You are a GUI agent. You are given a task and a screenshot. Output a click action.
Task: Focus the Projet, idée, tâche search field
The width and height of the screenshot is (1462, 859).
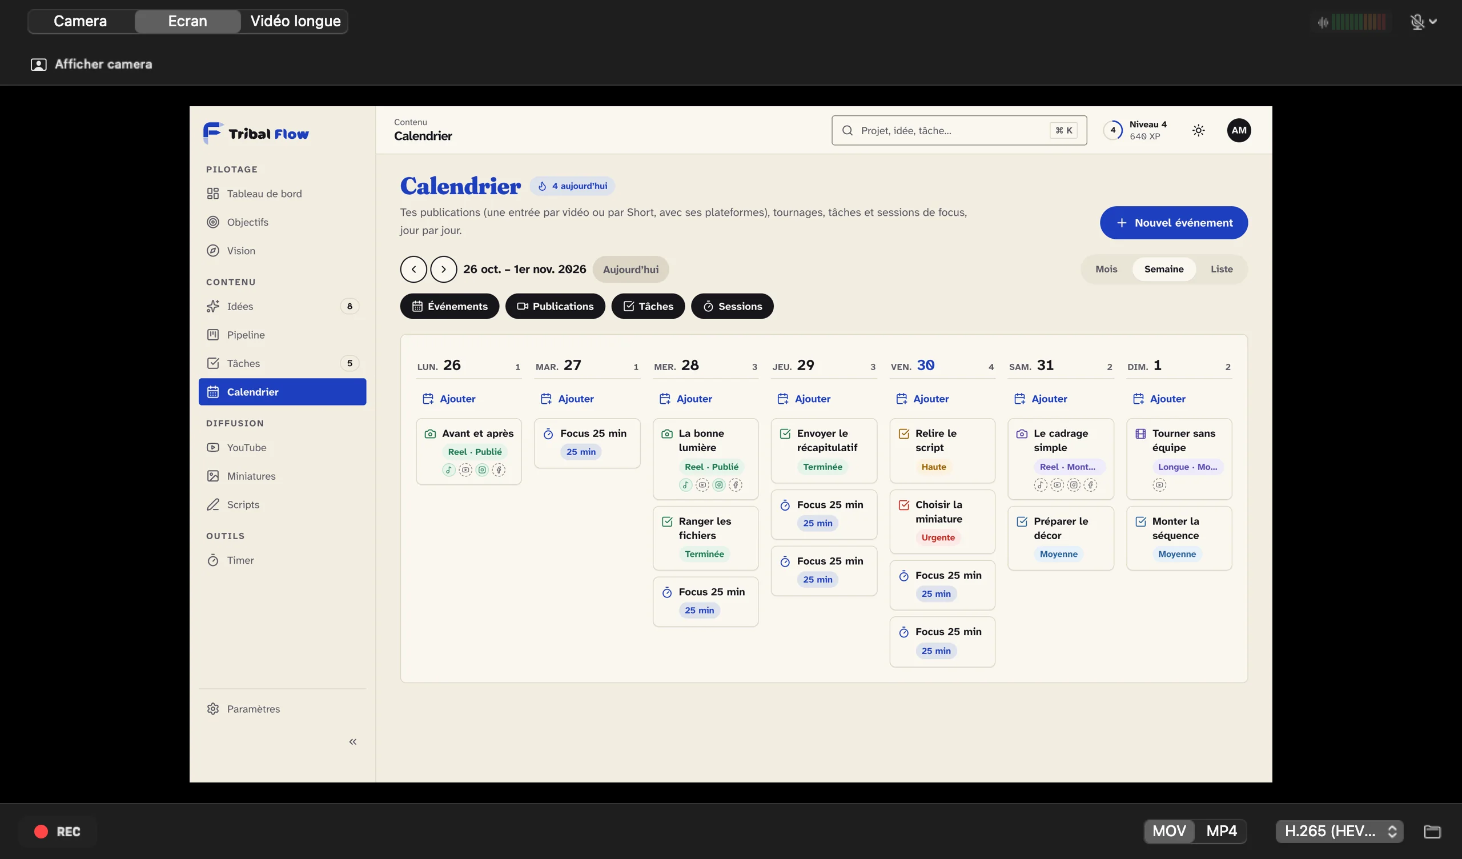coord(958,130)
